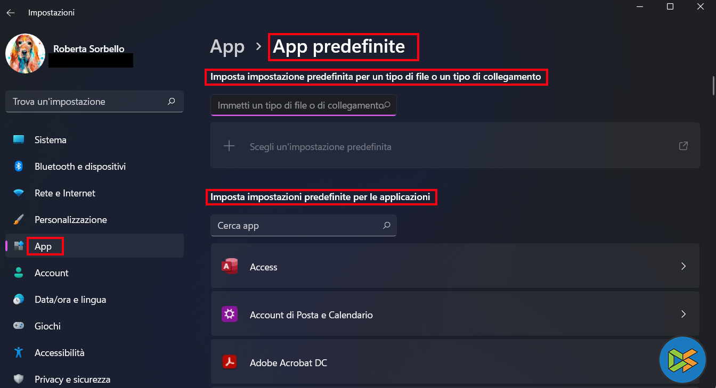Click the back arrow in Impostazioni
The width and height of the screenshot is (716, 388).
(11, 13)
